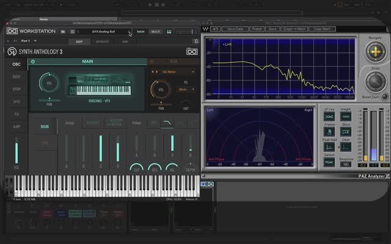Click the Navigate four-arrow control in PAZ Analyzer
This screenshot has height=244, width=391.
376,52
